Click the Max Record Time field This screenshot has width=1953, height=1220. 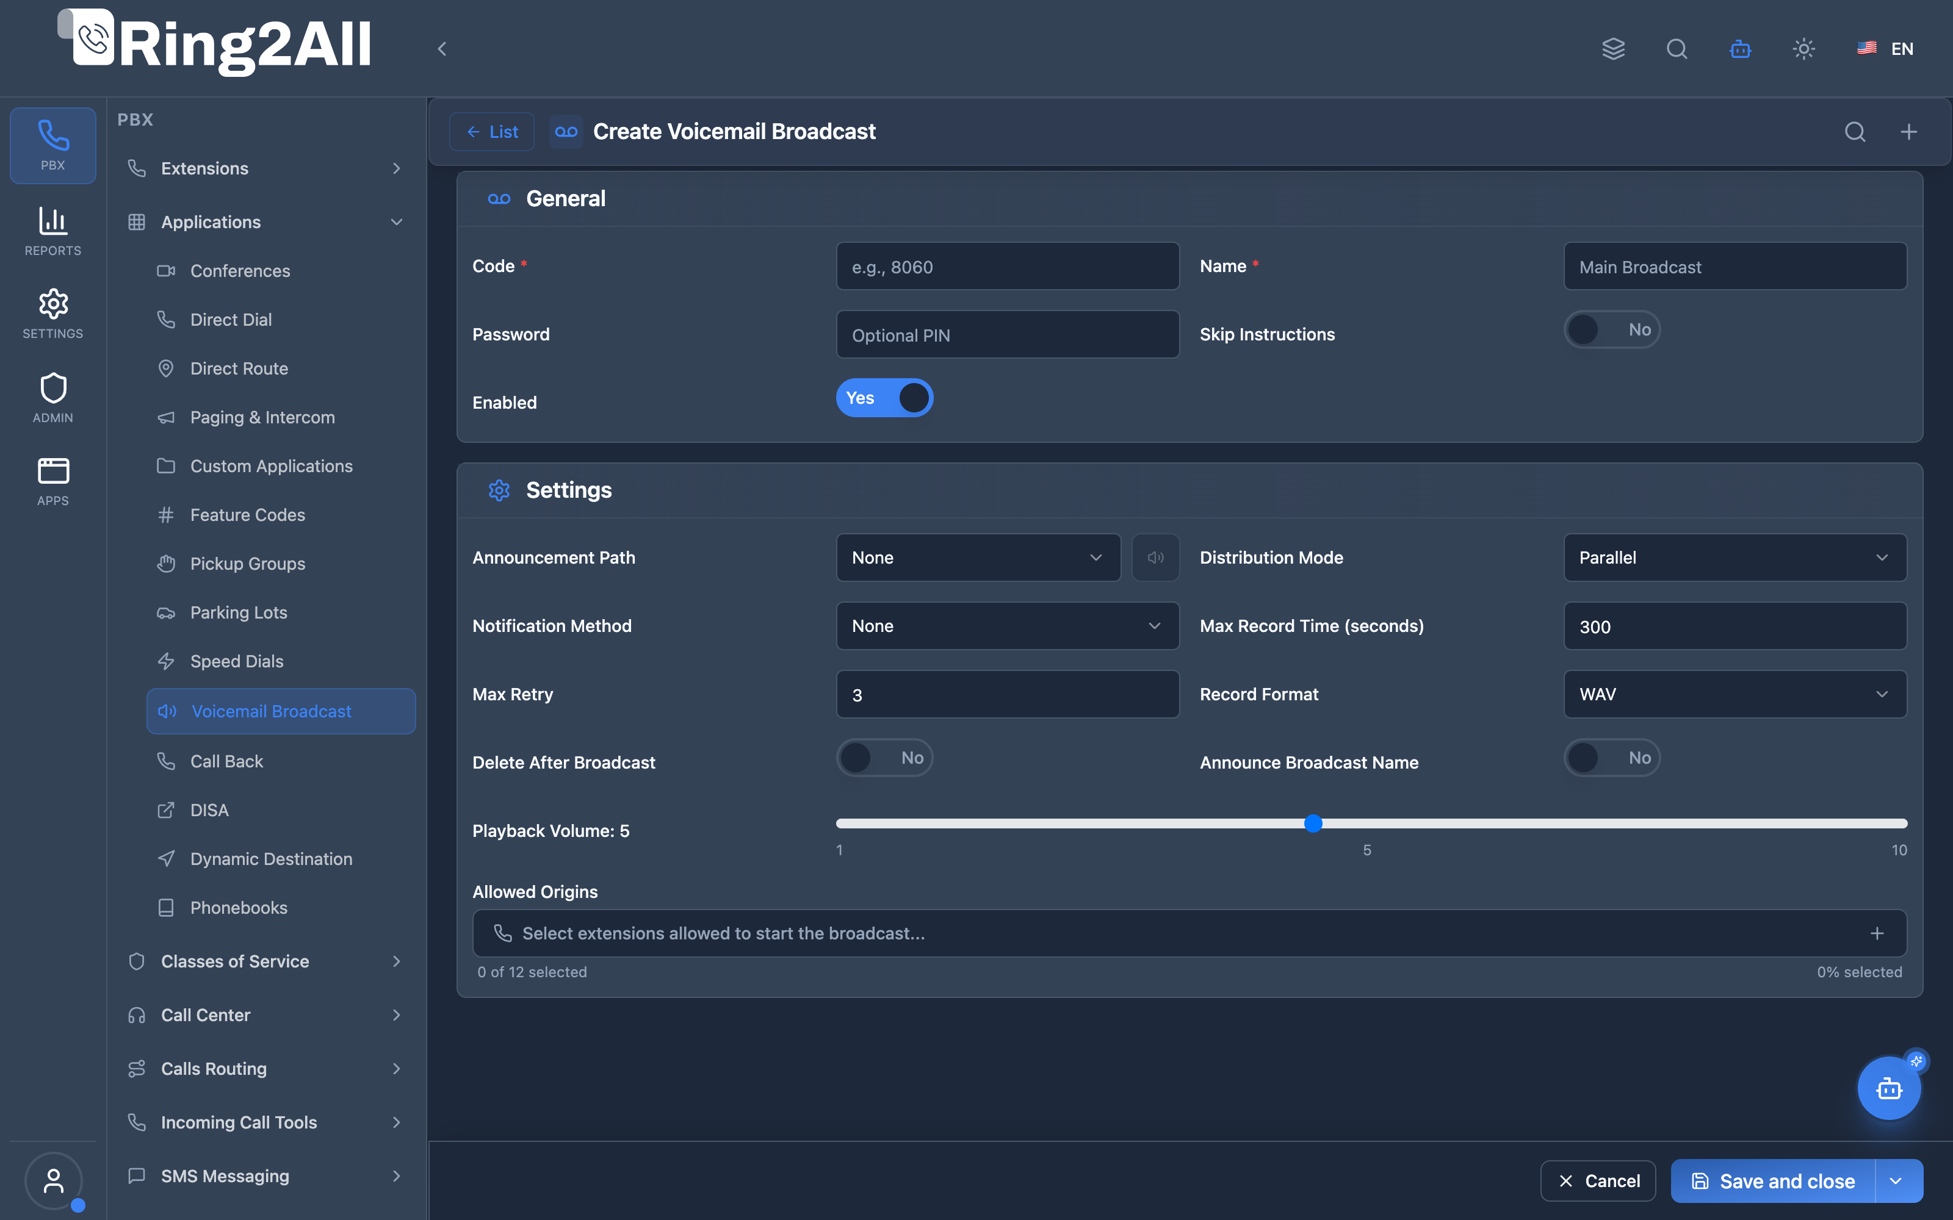coord(1735,626)
